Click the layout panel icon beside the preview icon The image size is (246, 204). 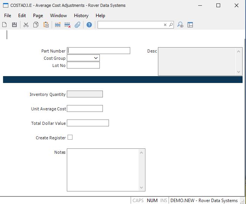point(190,25)
